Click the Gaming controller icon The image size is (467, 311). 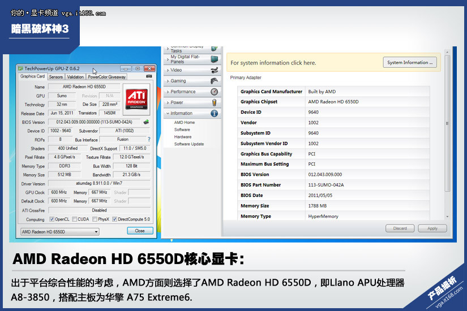click(x=214, y=81)
